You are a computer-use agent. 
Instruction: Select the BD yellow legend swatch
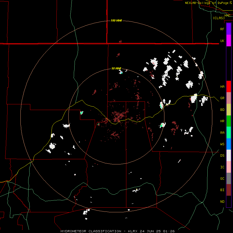tap(229, 110)
